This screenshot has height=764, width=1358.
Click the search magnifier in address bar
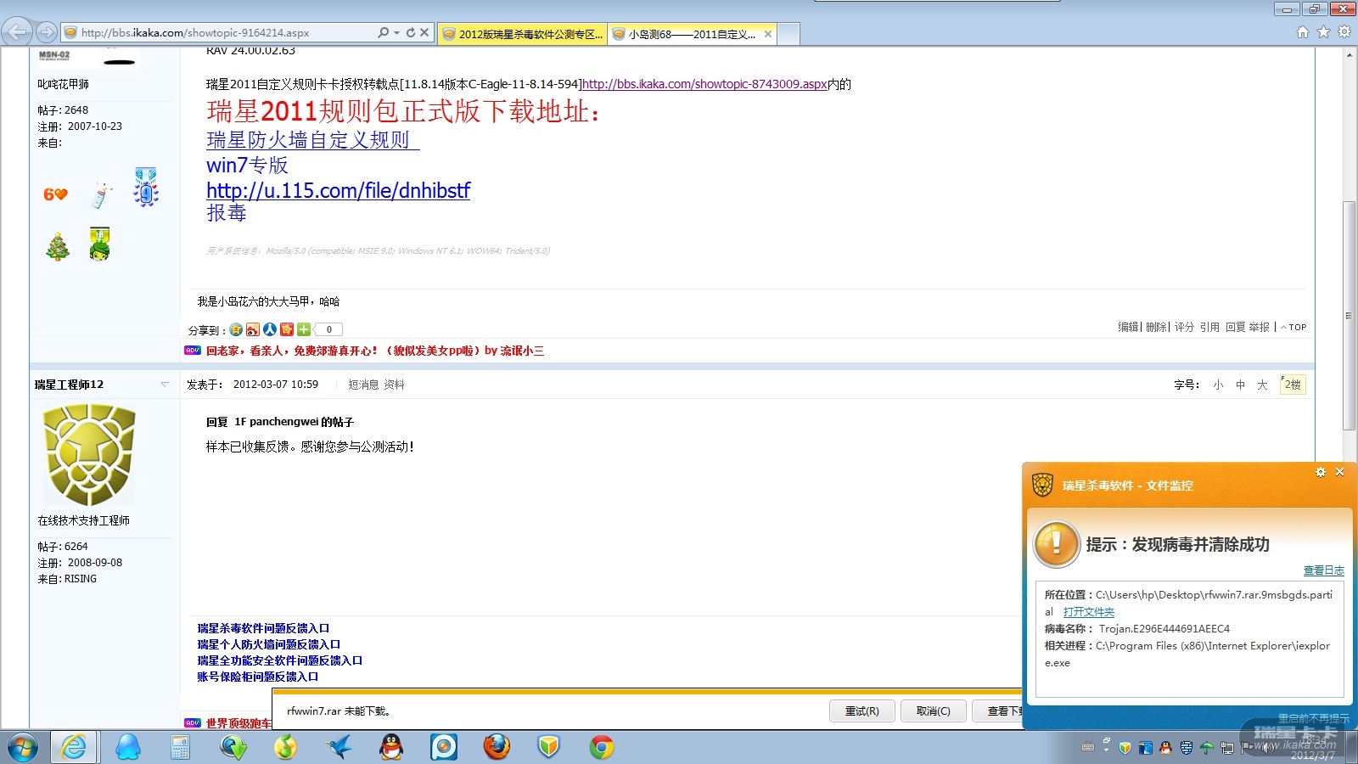point(384,32)
